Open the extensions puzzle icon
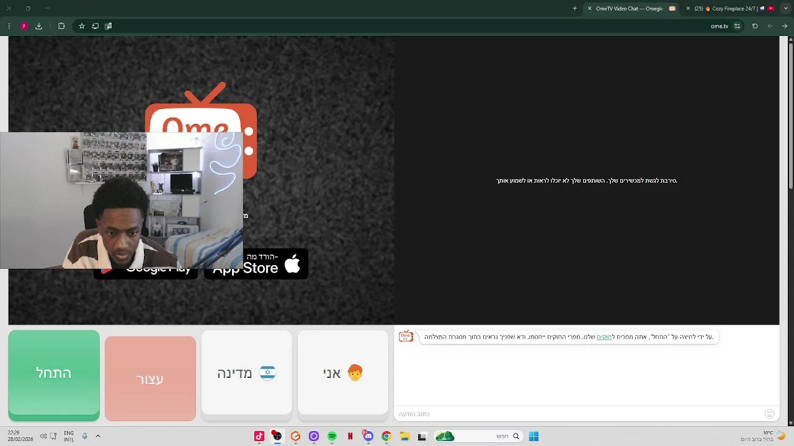The image size is (794, 446). tap(61, 26)
